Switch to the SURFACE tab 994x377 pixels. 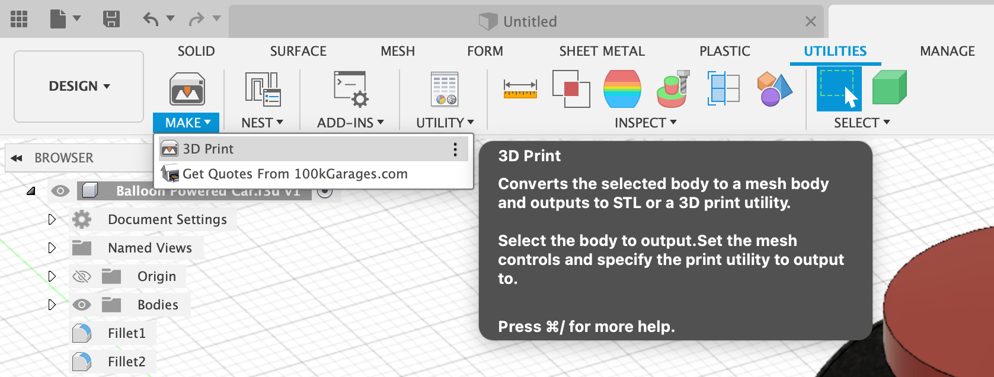click(x=298, y=52)
